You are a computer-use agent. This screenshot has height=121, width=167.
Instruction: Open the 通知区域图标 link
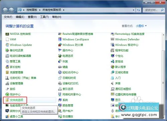pyautogui.click(x=123, y=89)
